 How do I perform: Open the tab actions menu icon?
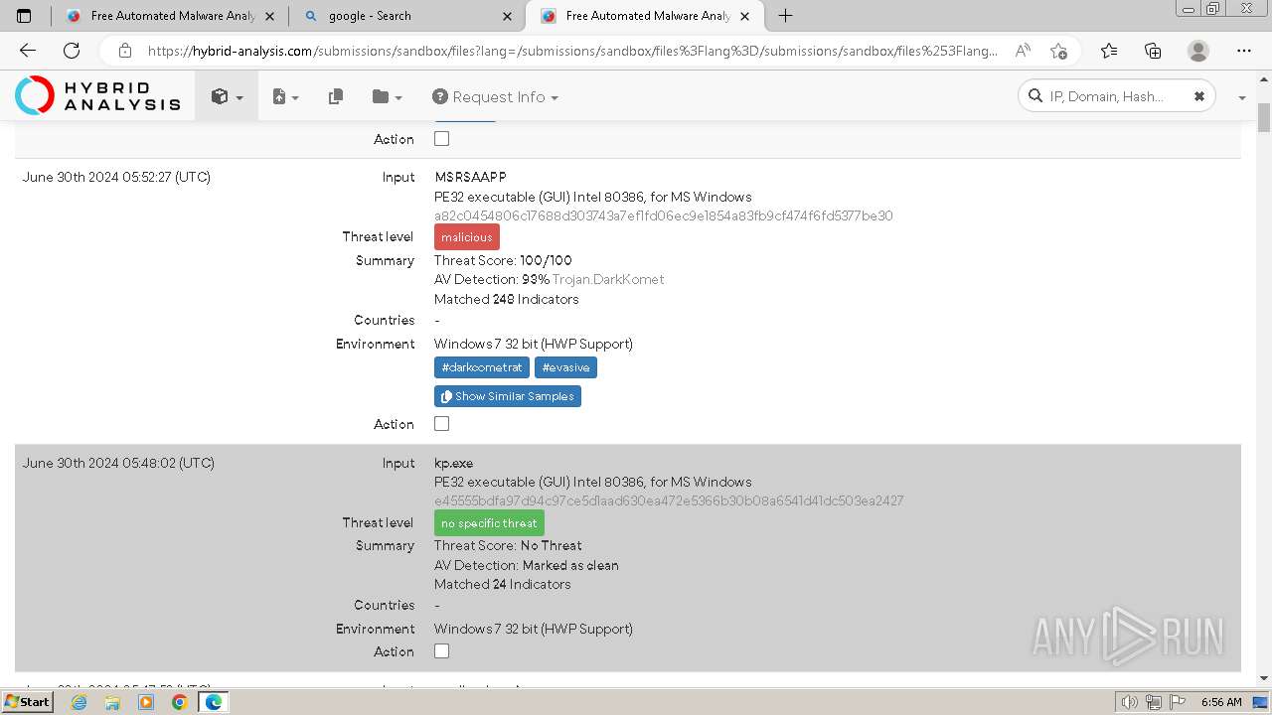24,16
